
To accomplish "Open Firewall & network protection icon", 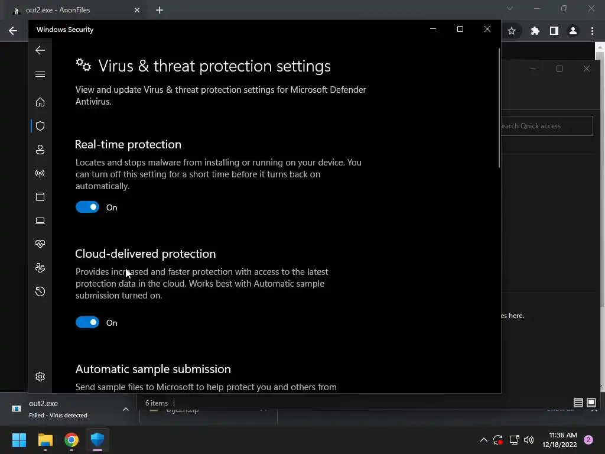I will (40, 173).
